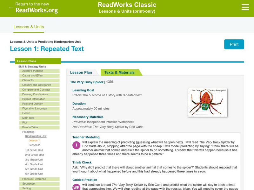Switch to the Lesson Plan tab

click(x=81, y=73)
